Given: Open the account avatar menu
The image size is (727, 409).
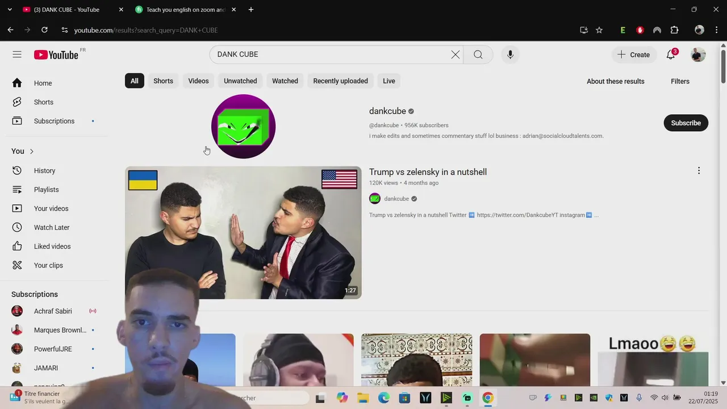Looking at the screenshot, I should 698,55.
